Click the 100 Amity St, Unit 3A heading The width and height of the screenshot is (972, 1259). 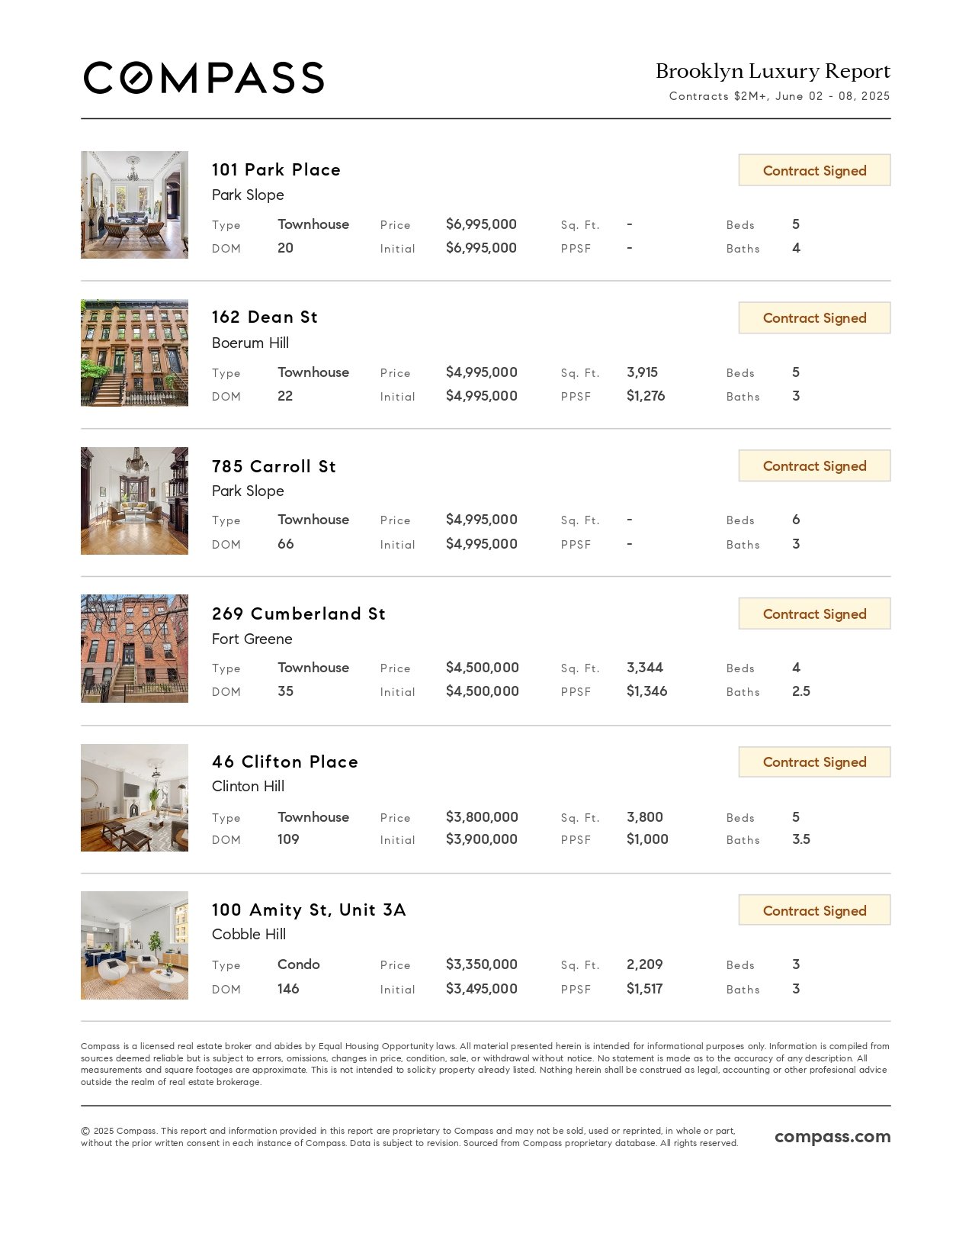coord(309,910)
